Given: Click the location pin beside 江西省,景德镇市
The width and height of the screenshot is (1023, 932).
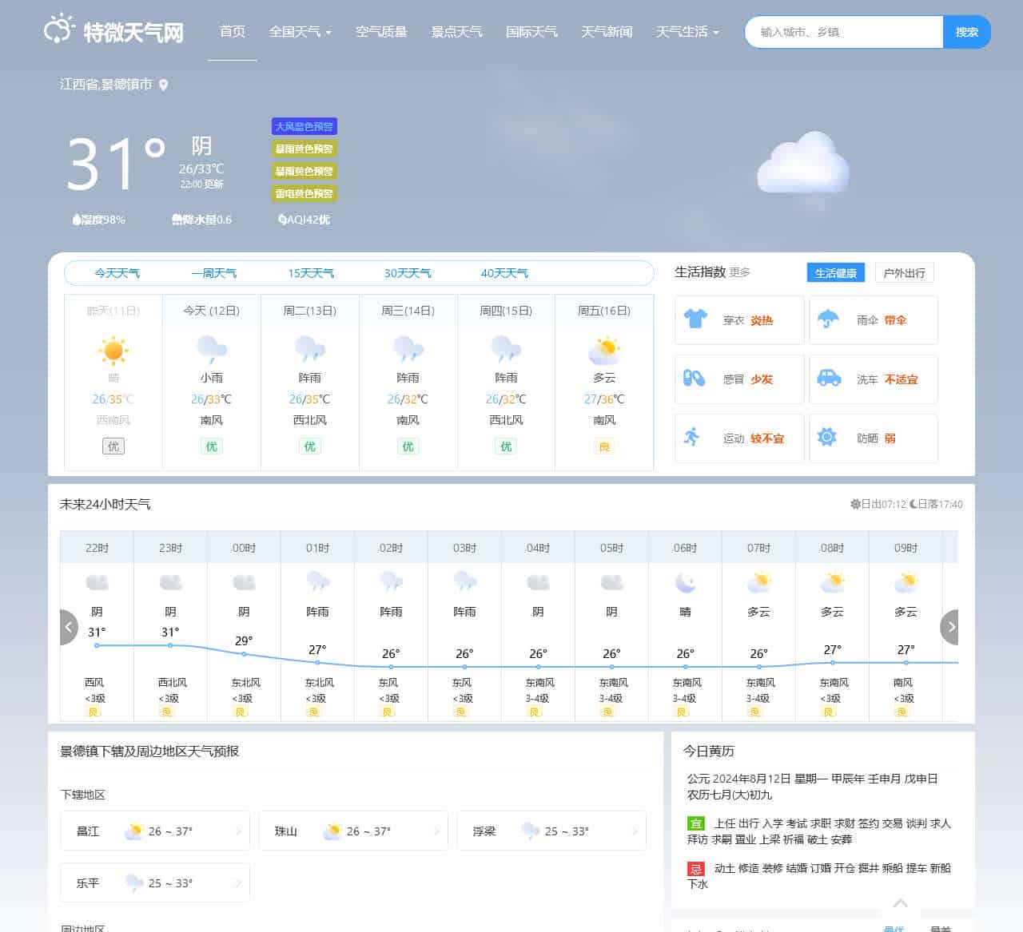Looking at the screenshot, I should pos(164,85).
